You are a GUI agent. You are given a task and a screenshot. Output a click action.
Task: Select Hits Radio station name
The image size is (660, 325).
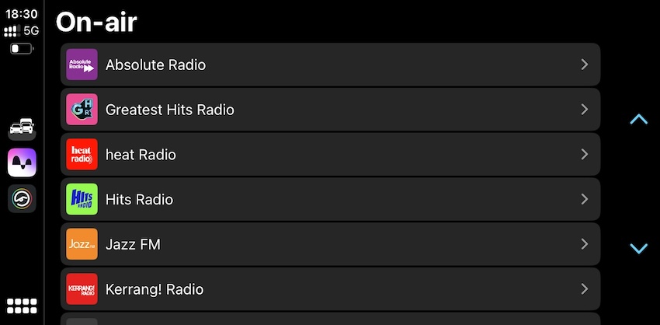[x=139, y=199]
